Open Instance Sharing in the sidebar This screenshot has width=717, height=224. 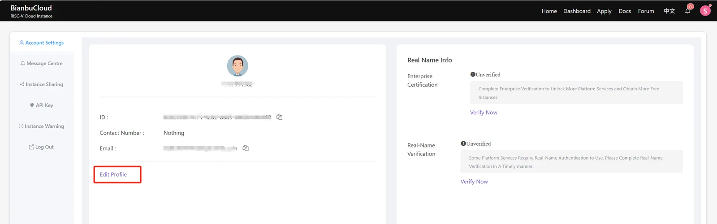pos(41,85)
